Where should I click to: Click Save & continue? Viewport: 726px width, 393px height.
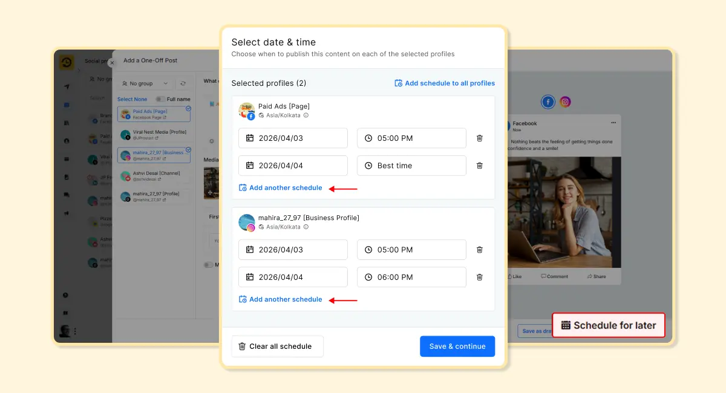click(x=457, y=346)
